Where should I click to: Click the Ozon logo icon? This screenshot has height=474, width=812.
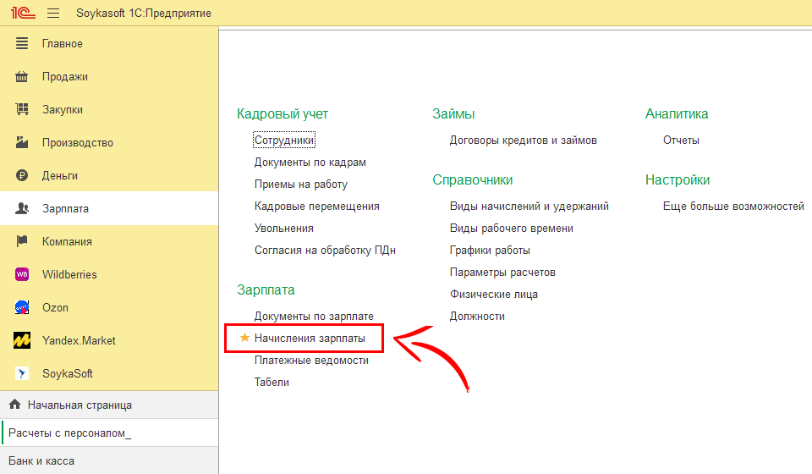click(22, 307)
